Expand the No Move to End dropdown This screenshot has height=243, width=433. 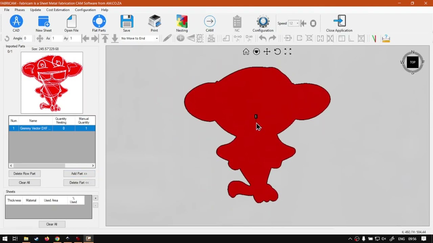pyautogui.click(x=157, y=38)
